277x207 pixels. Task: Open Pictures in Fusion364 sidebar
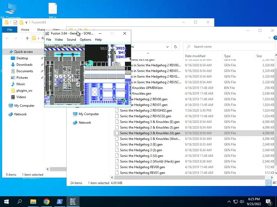(x=22, y=78)
